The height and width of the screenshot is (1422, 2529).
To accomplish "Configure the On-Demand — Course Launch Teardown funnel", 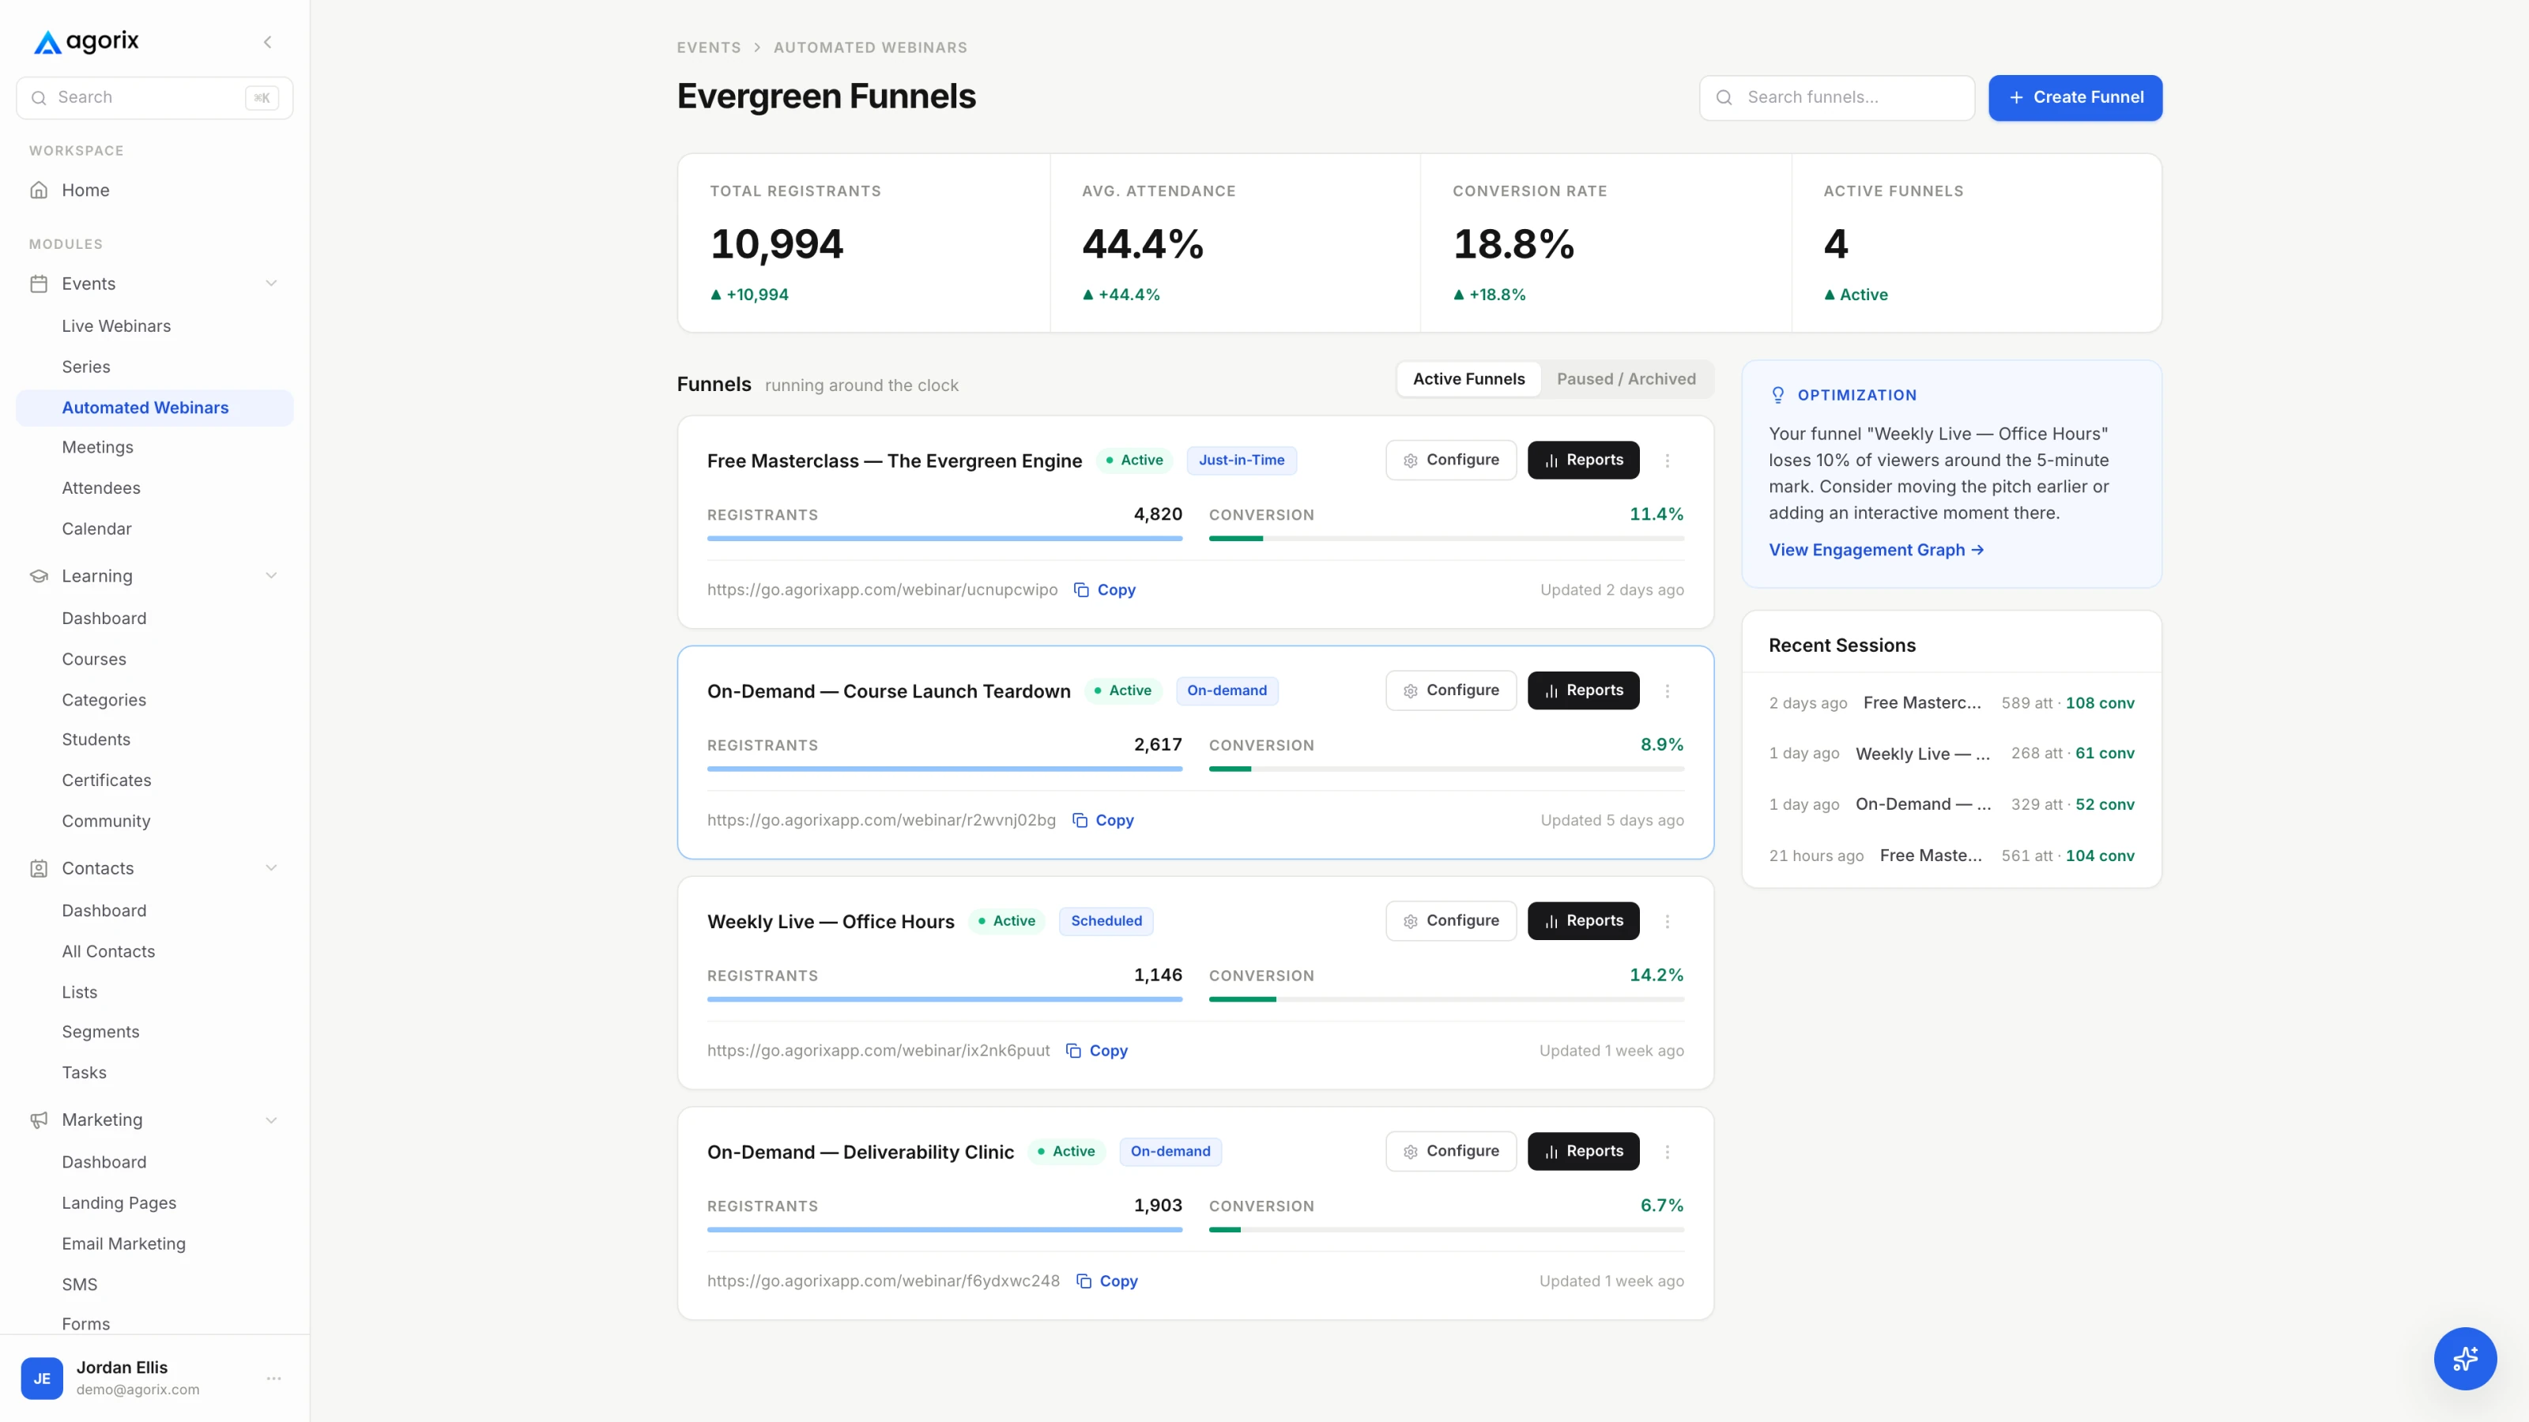I will [1451, 691].
